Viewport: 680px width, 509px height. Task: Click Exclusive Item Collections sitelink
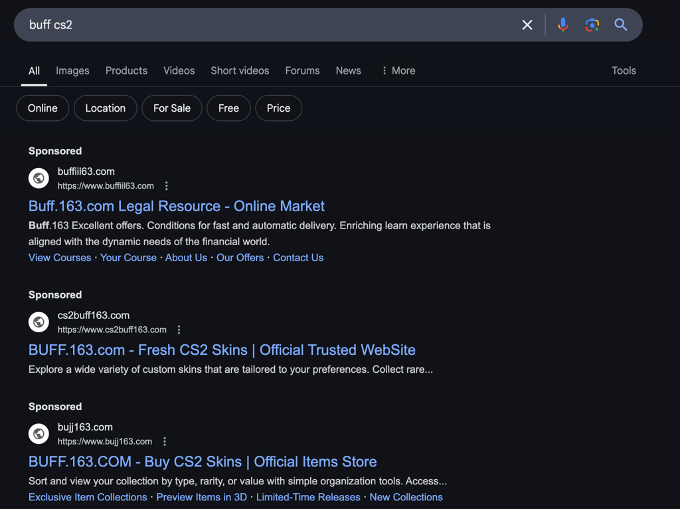pos(88,497)
